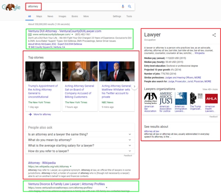Open American Immigration Lawyers logo
The height and width of the screenshot is (193, 221).
(181, 99)
